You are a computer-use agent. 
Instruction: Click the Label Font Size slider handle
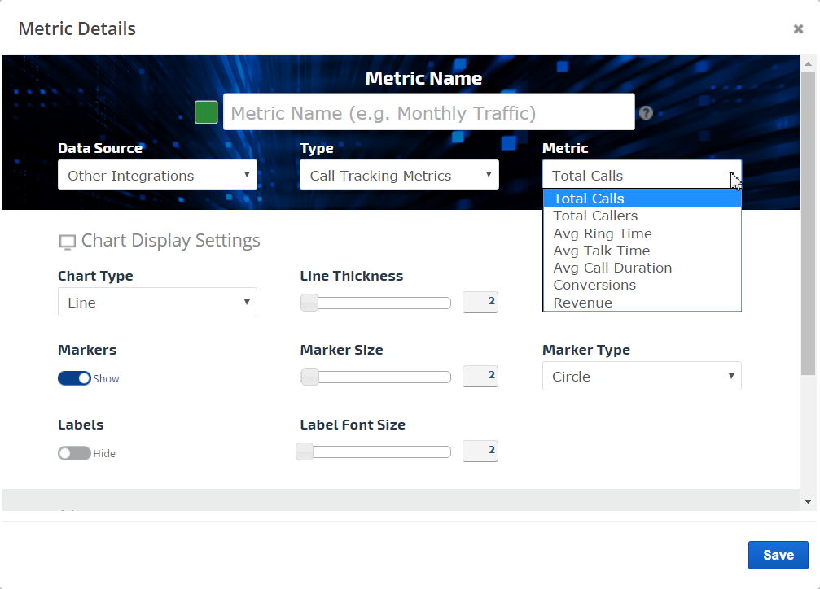point(305,452)
